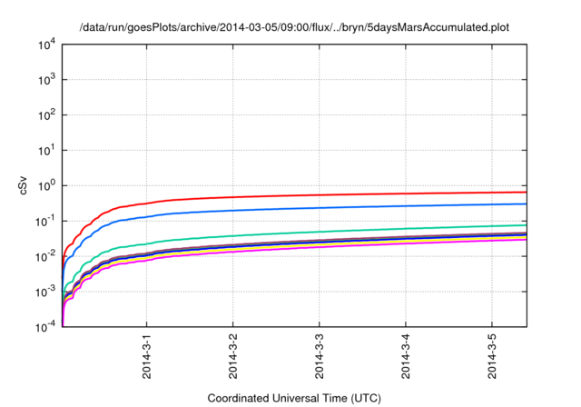581x407 pixels.
Task: Click the blue accumulated dose curve
Action: point(333,207)
